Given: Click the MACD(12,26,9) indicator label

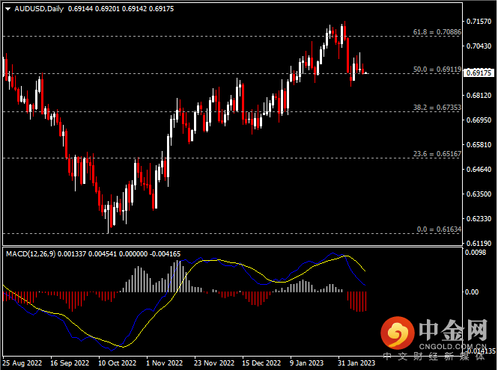Looking at the screenshot, I should [34, 254].
